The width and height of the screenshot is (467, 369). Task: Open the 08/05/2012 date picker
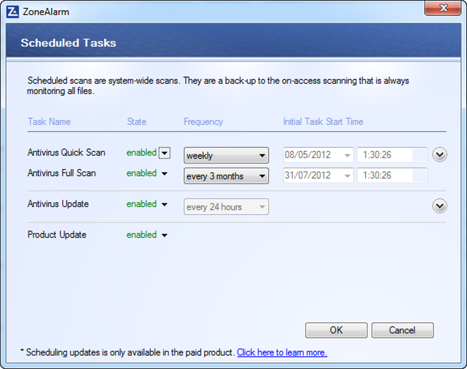[x=318, y=155]
